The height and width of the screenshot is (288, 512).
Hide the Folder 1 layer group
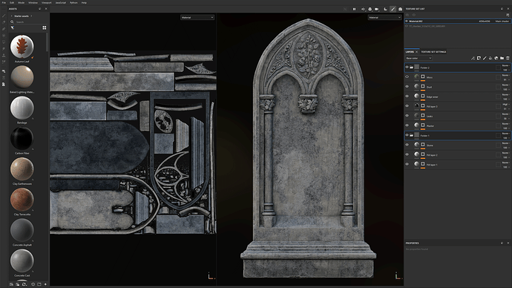[407, 135]
